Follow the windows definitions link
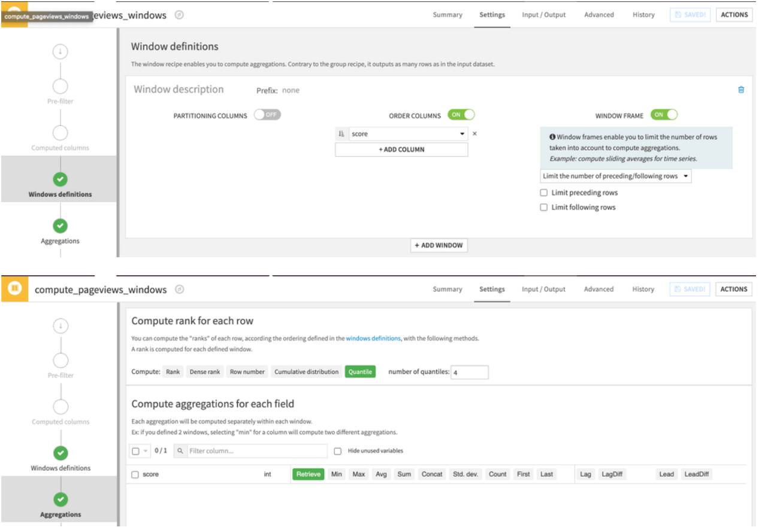Screen dimensions: 762x530 coord(373,339)
